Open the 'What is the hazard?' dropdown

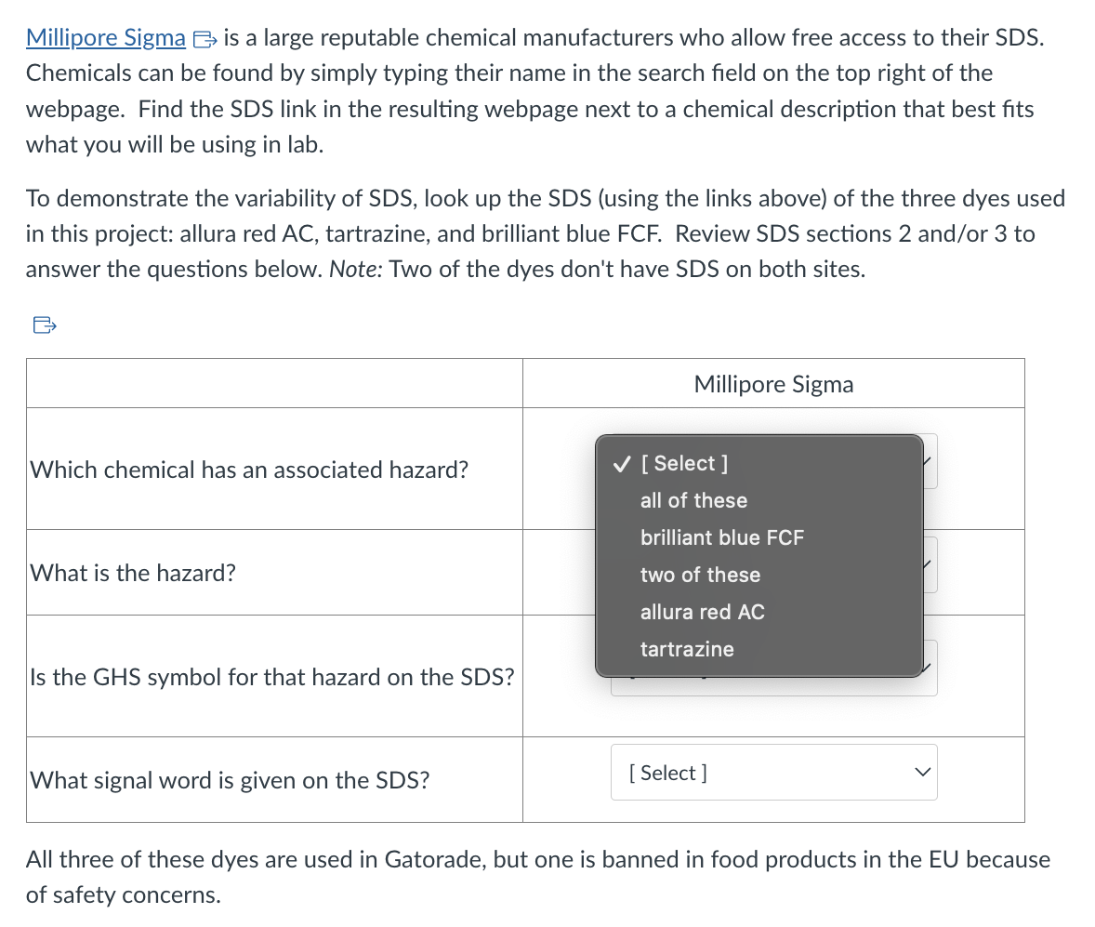click(930, 564)
